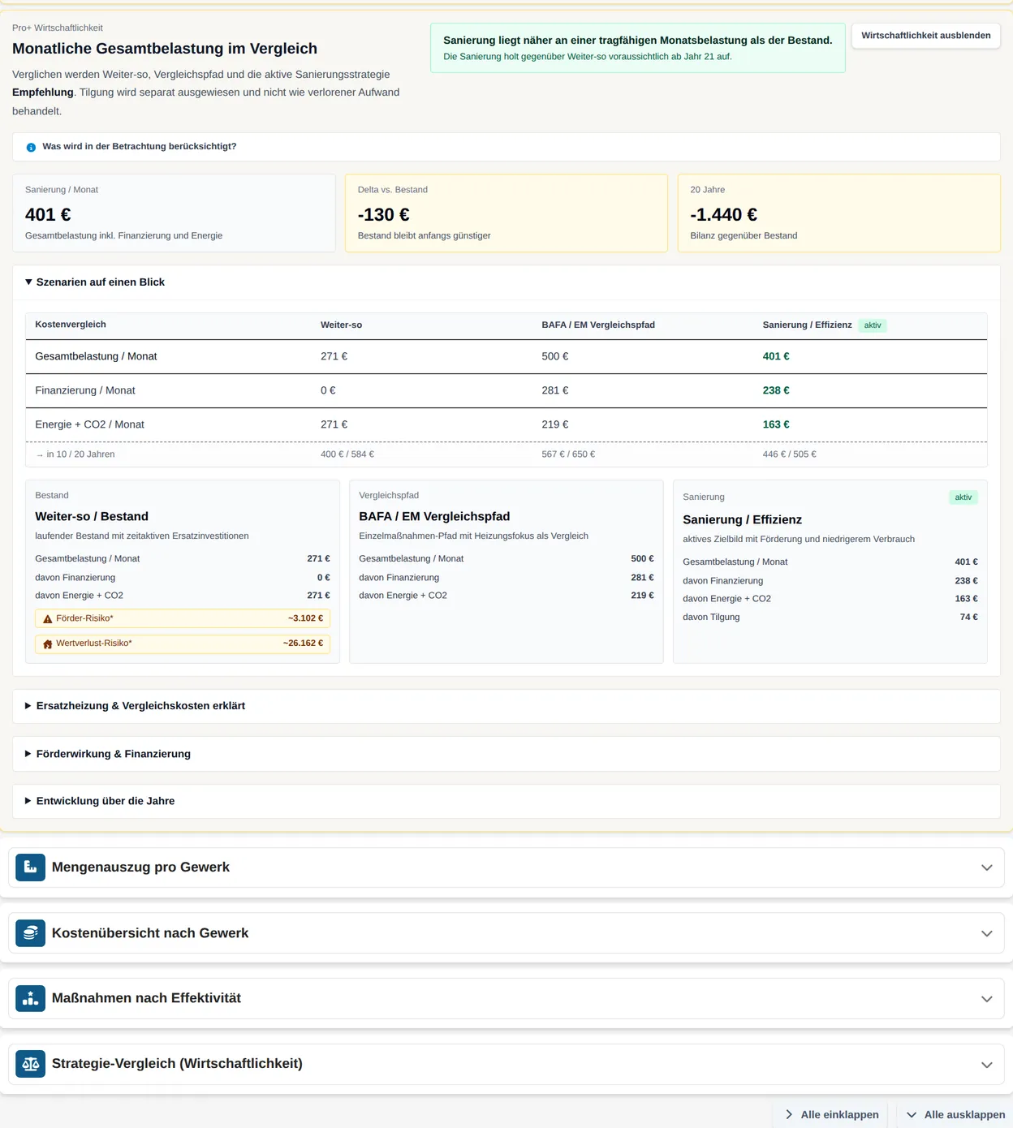Click the scales icon for Strategie-Vergleich

point(31,1064)
